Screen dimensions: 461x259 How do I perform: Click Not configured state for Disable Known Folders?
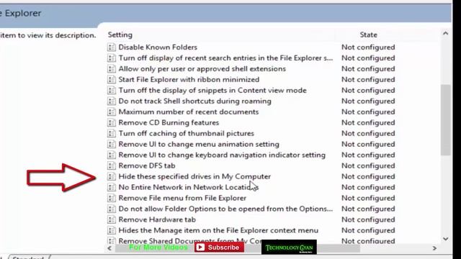368,47
